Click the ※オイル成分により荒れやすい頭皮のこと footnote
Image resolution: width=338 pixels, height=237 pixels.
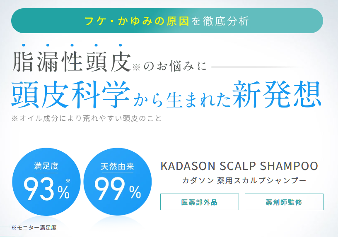coord(87,118)
